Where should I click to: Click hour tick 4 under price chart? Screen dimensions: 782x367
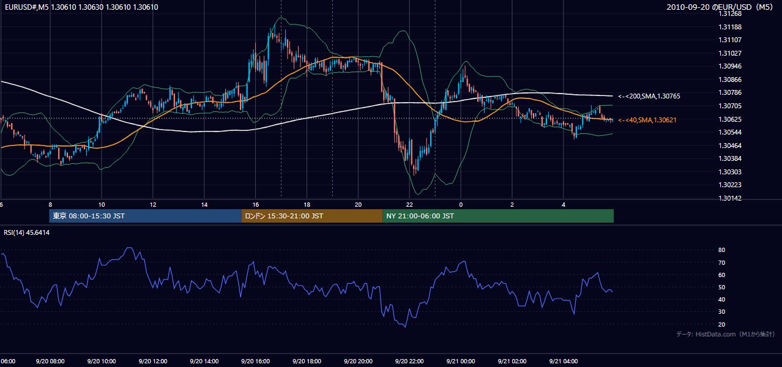(x=564, y=205)
